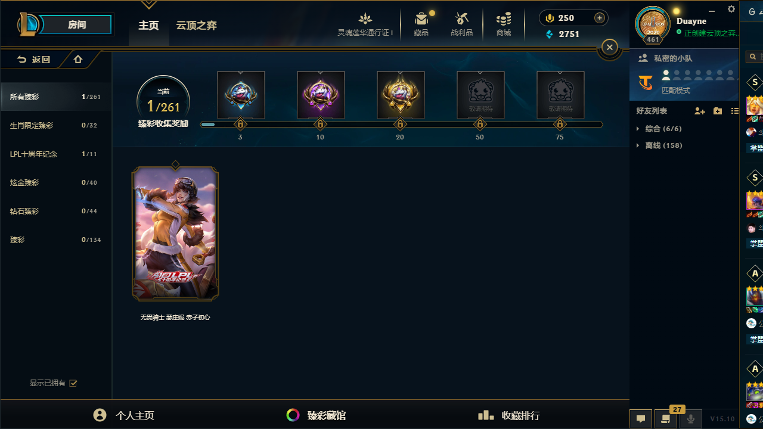Screen dimensions: 763x429
Task: Click the plus button beside 250 currency
Action: click(600, 18)
